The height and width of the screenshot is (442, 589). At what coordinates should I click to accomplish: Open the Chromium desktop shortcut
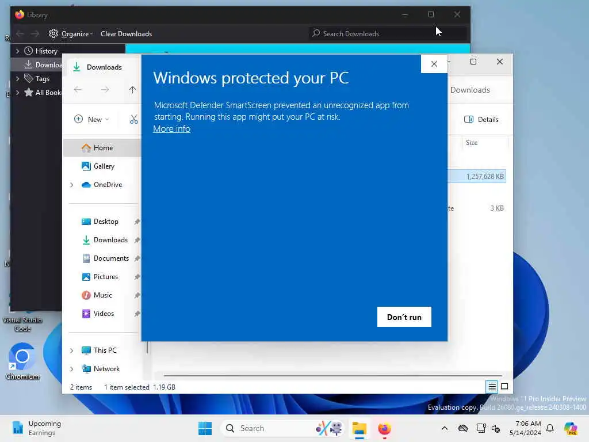(22, 361)
